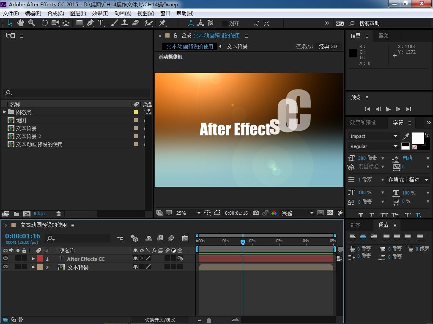This screenshot has height=324, width=433.
Task: Open the 在填充上描边 stroke option dropdown
Action: pos(408,180)
